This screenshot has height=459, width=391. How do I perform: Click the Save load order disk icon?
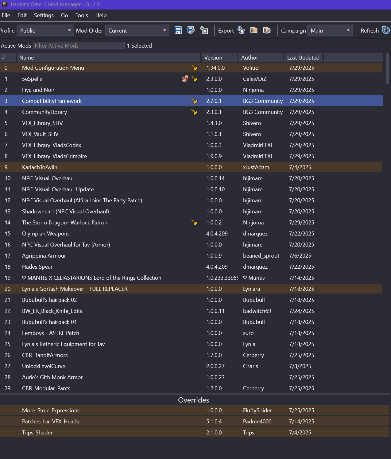coord(178,30)
